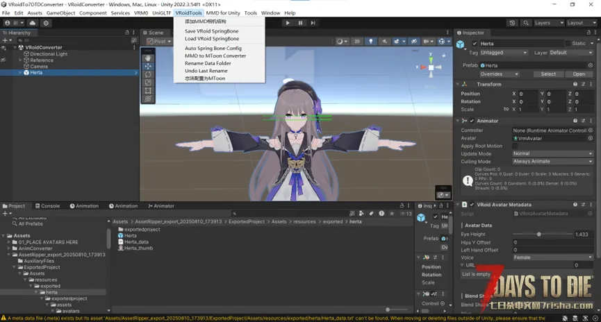Switch to the Console tab
Image resolution: width=601 pixels, height=322 pixels.
click(x=47, y=206)
